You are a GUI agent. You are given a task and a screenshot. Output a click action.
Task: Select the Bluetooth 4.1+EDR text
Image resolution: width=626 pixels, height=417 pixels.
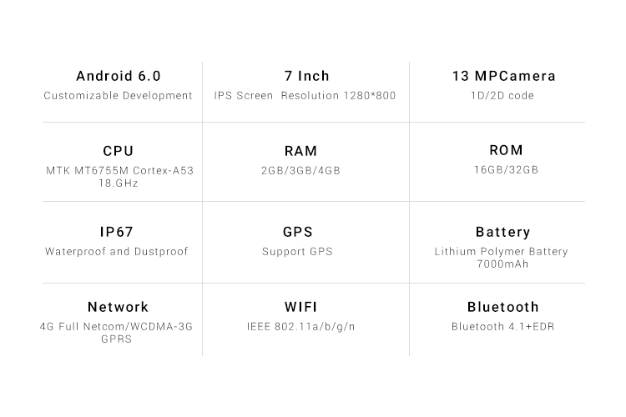point(502,327)
